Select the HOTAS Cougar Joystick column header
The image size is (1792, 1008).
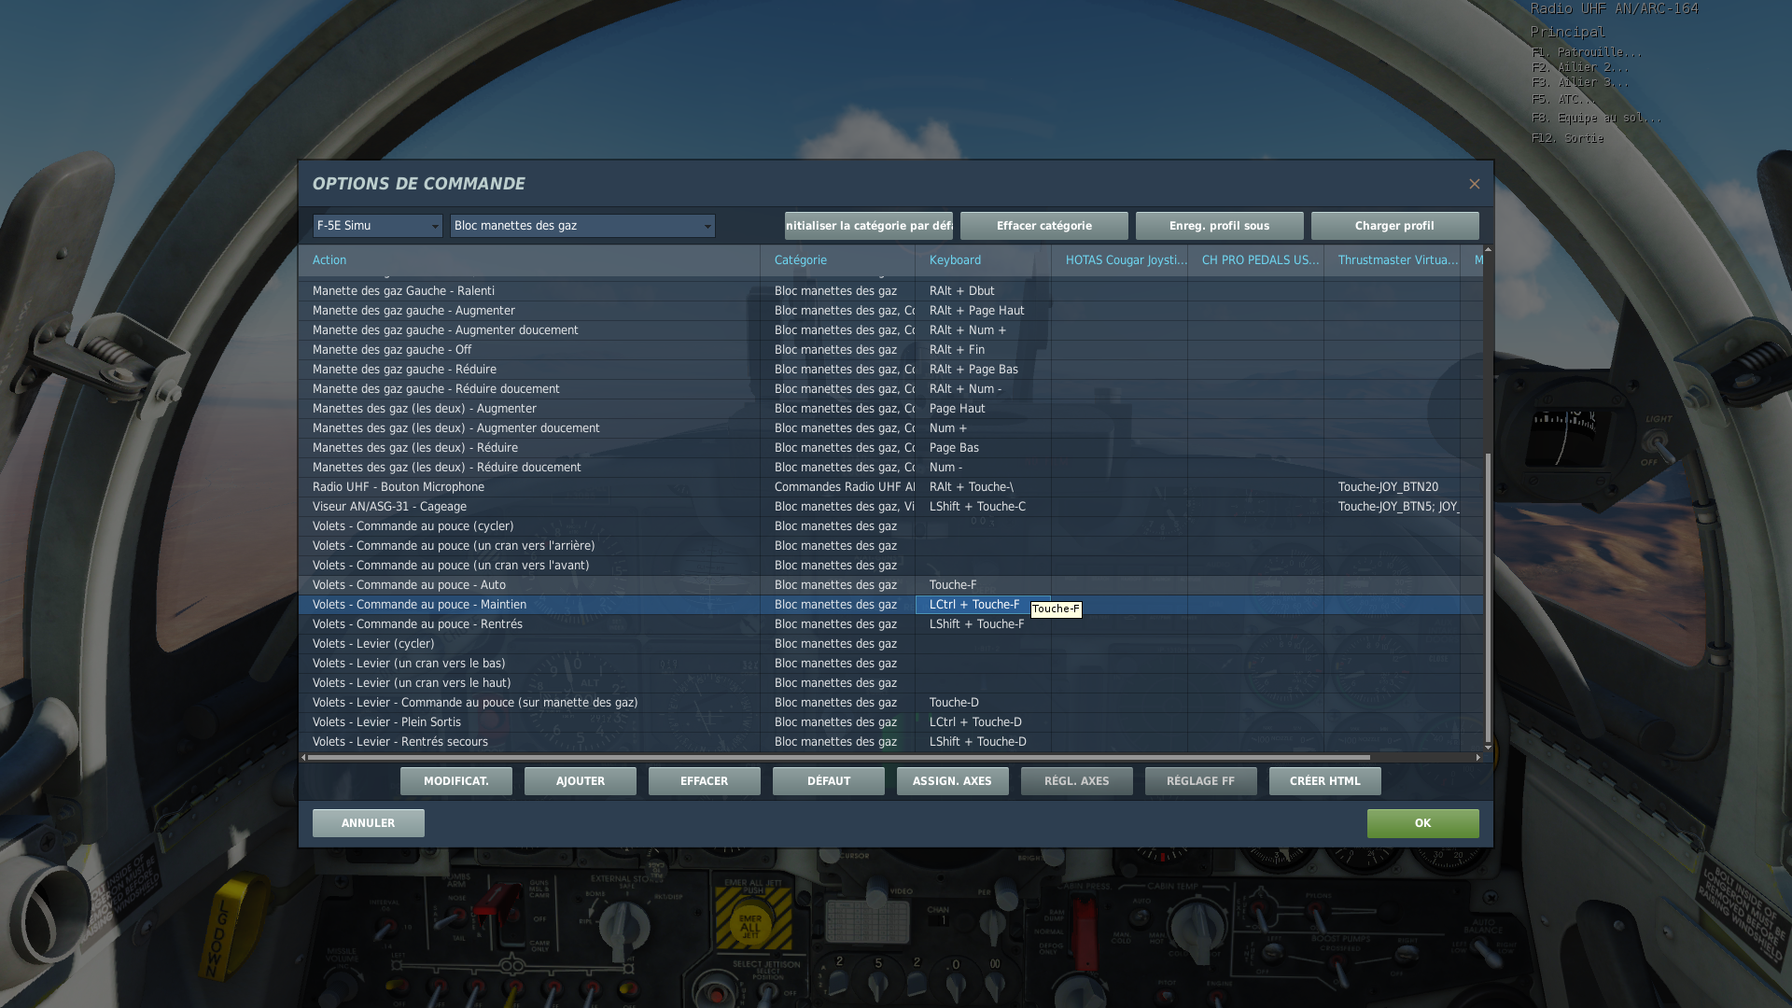coord(1119,260)
